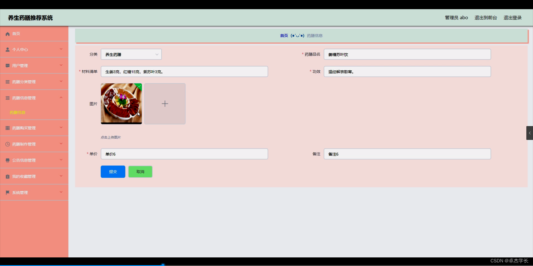The width and height of the screenshot is (533, 266).
Task: Click the clipboard icon next to 我的收藏管理
Action: [7, 177]
